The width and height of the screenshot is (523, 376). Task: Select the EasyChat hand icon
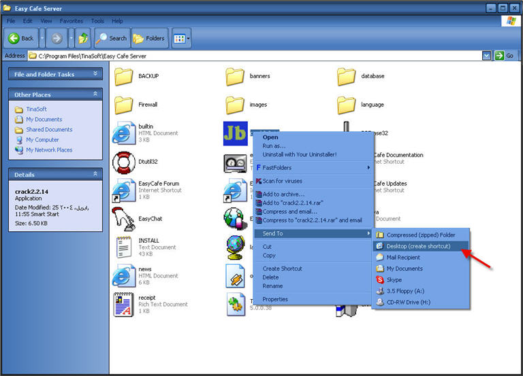point(123,219)
